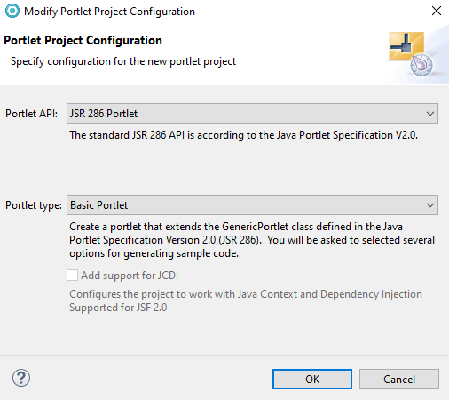Click the GenericPortlet class description paragraph
This screenshot has width=449, height=400.
pos(252,240)
